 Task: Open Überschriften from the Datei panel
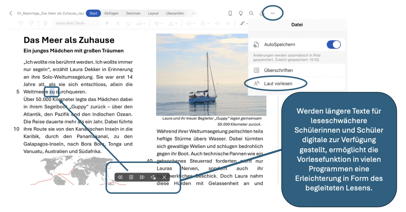278,70
